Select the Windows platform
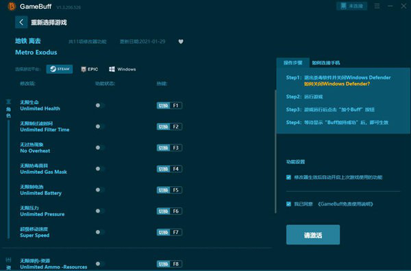This screenshot has width=411, height=271. [122, 69]
